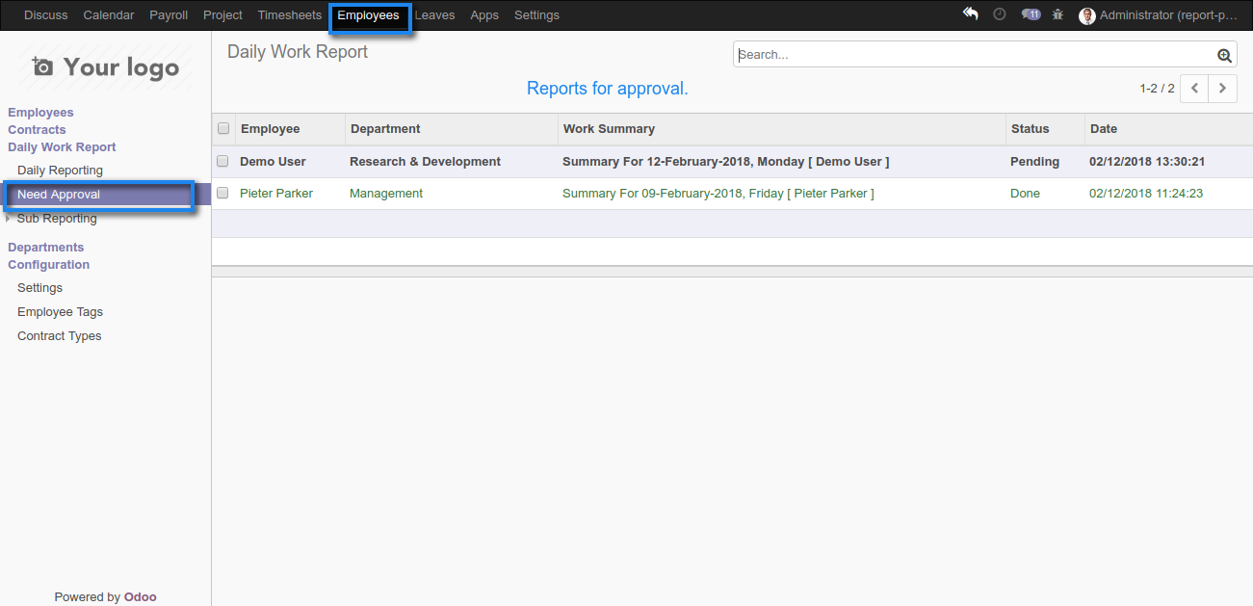Open the Demo User employee cell
This screenshot has width=1253, height=606.
(x=273, y=162)
